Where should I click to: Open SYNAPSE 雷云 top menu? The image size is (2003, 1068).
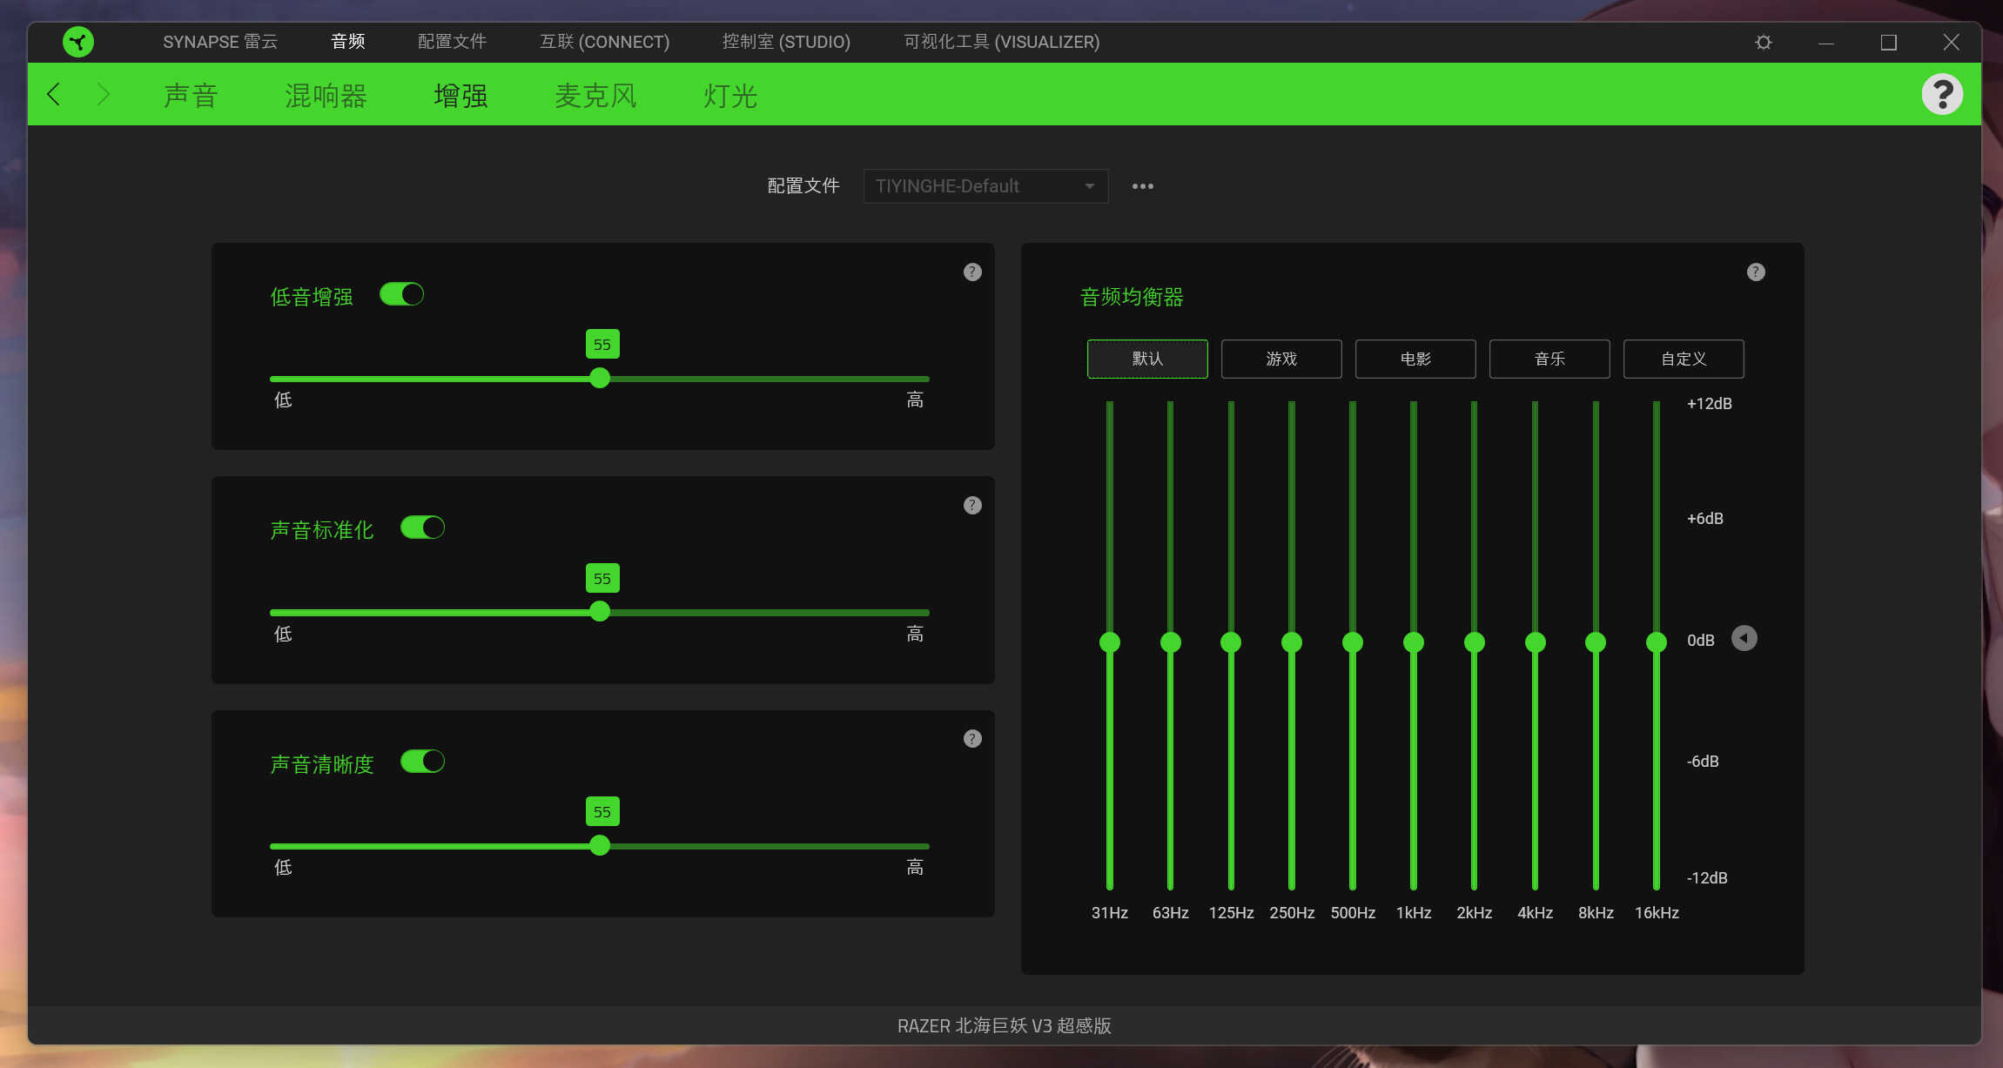220,42
